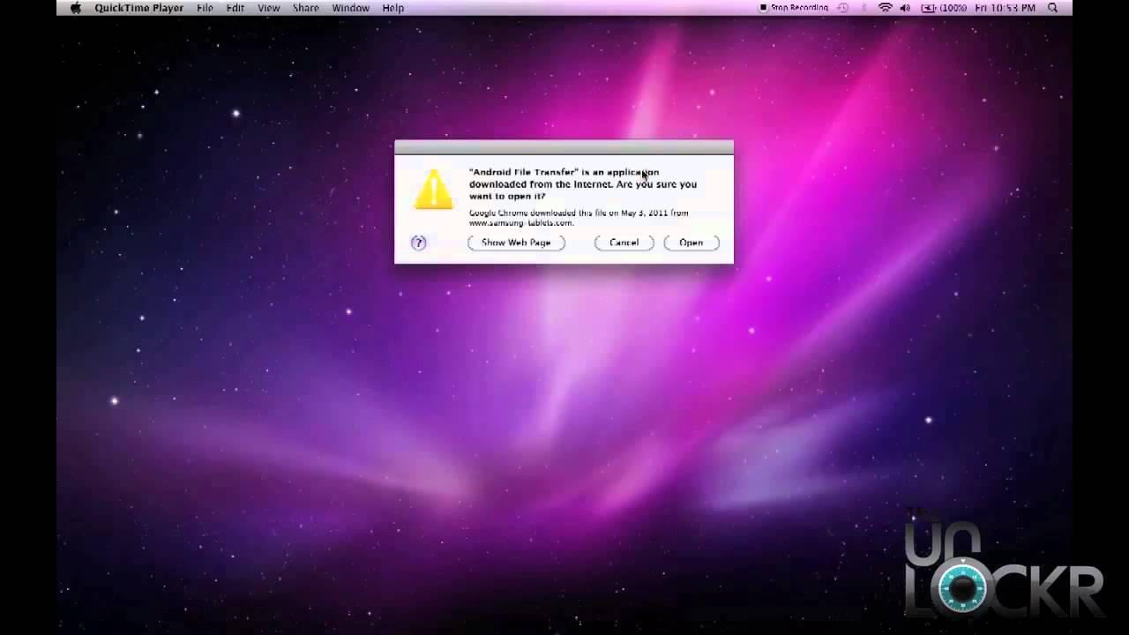Click the Open button in the dialog
Image resolution: width=1129 pixels, height=635 pixels.
coord(692,243)
